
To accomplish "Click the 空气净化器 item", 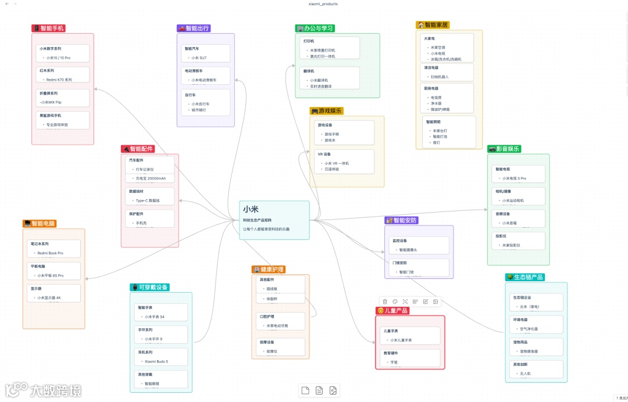I will (529, 329).
